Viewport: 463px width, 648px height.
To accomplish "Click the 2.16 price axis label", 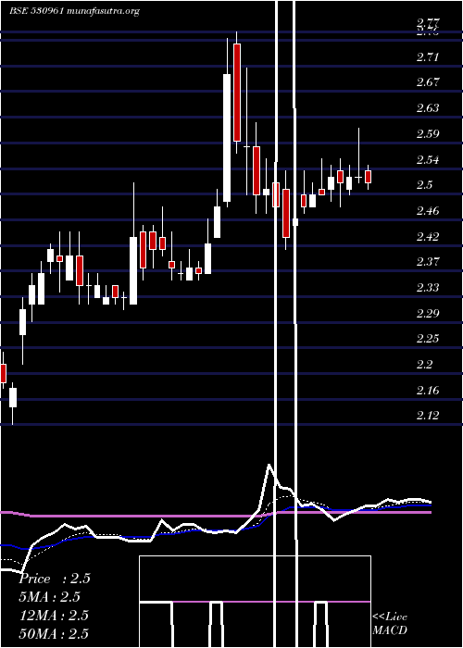I will point(428,390).
